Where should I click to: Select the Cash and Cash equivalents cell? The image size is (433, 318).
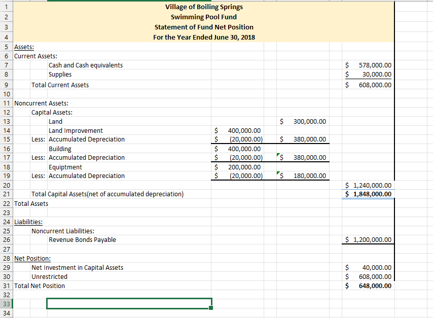point(86,65)
